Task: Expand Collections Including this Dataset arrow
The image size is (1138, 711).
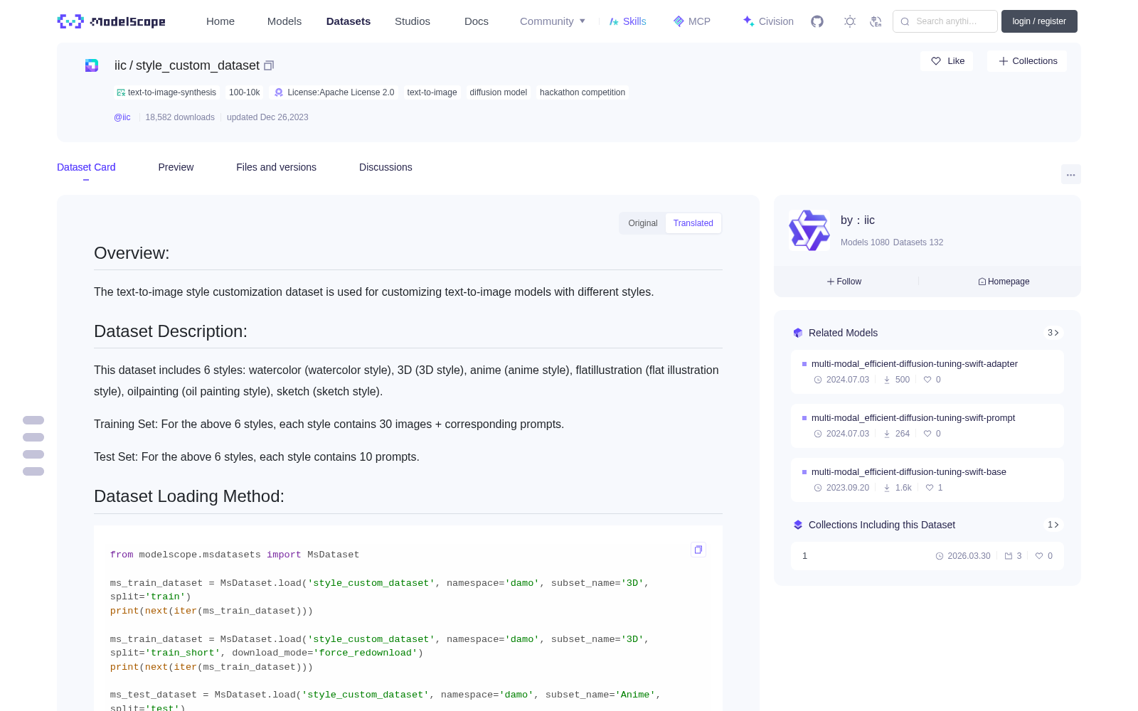Action: (x=1053, y=525)
